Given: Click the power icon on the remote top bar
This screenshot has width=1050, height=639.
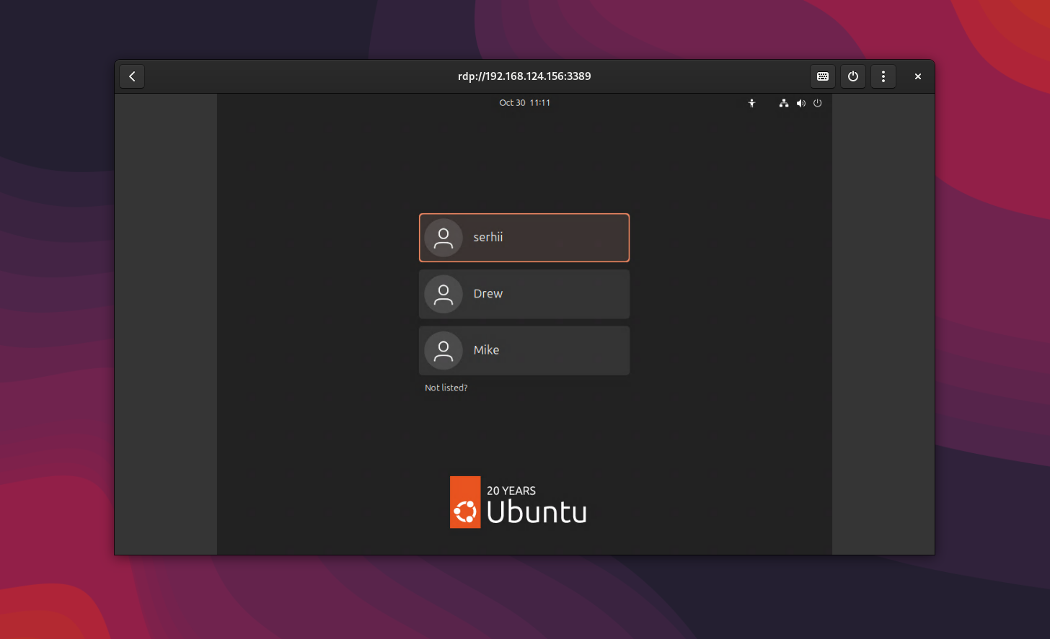Looking at the screenshot, I should coord(817,103).
